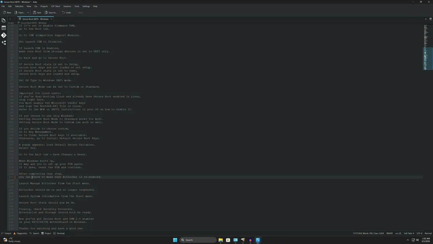Open the Soft Tabs: 4 indentation dropdown
The width and height of the screenshot is (433, 244).
coord(409,233)
